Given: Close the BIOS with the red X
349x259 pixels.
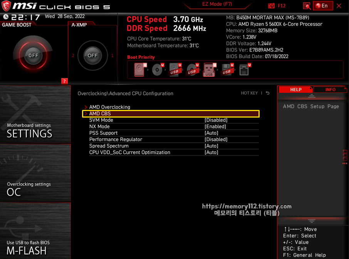Looking at the screenshot, I should [339, 6].
